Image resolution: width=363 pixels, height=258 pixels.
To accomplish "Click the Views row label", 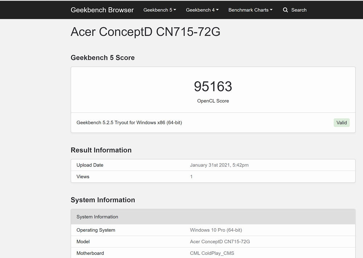I will 83,177.
